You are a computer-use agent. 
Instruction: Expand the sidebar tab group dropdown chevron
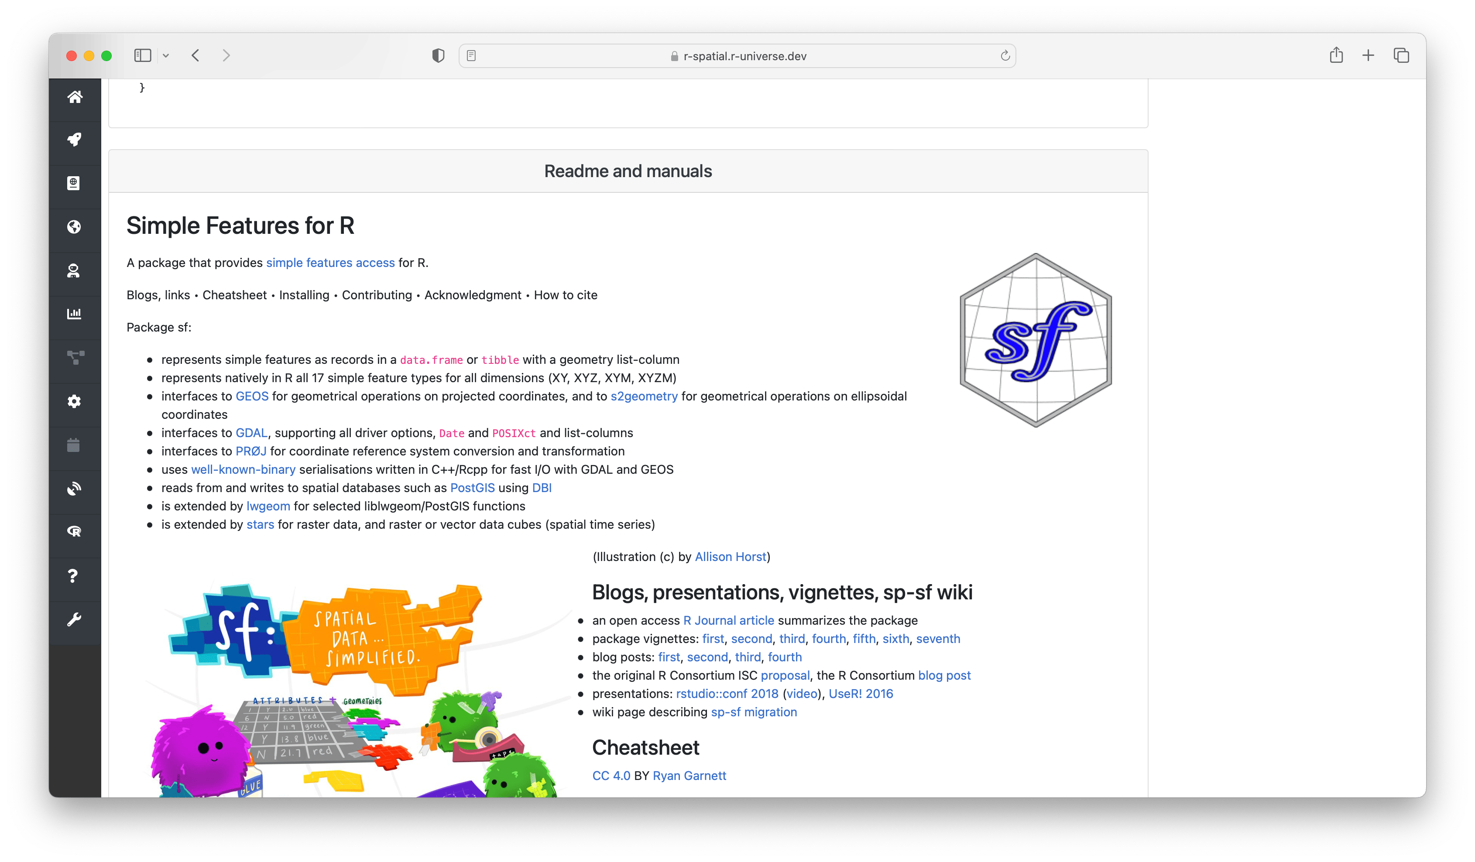[x=166, y=55]
